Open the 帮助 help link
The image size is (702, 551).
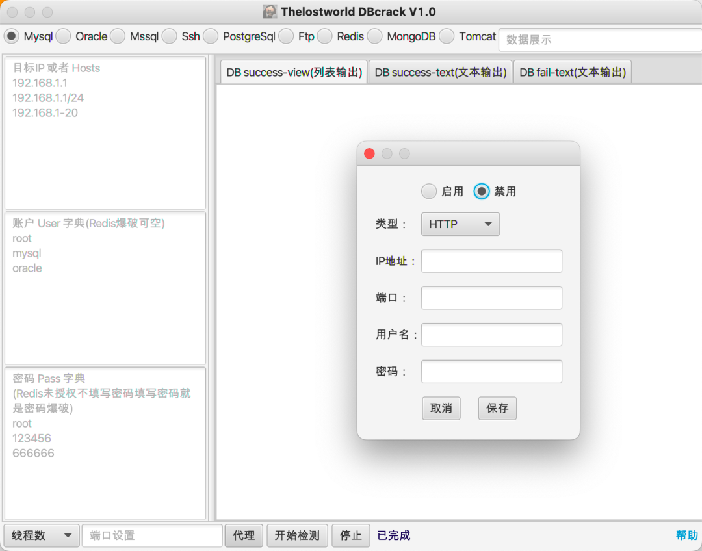click(x=687, y=535)
